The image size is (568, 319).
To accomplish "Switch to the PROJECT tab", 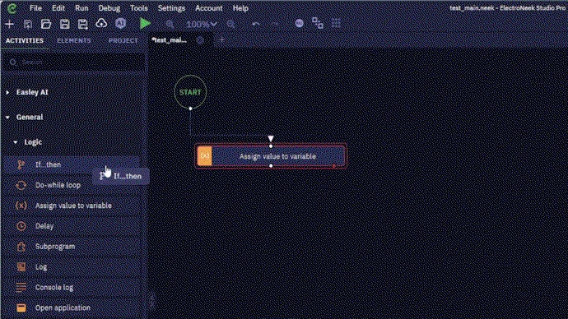I will (x=123, y=40).
